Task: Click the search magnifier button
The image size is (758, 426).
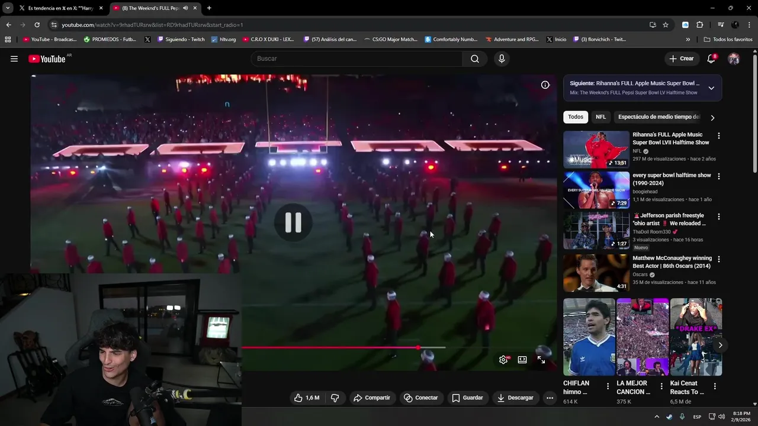Action: pyautogui.click(x=475, y=59)
